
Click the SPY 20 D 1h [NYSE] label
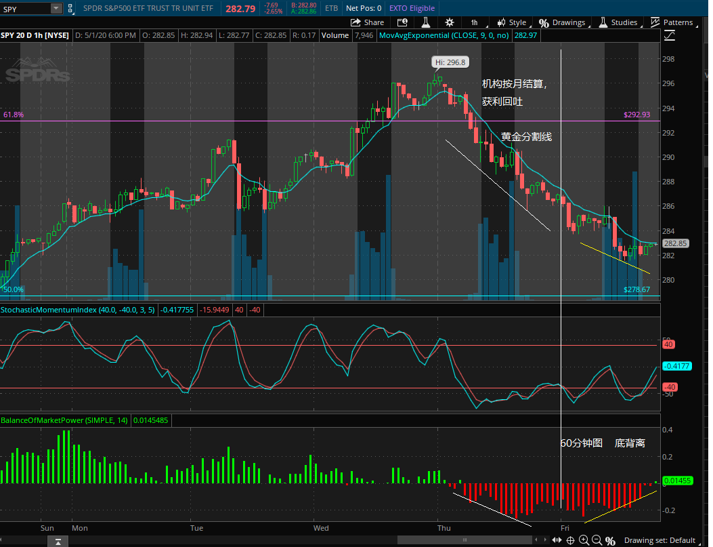click(x=35, y=35)
